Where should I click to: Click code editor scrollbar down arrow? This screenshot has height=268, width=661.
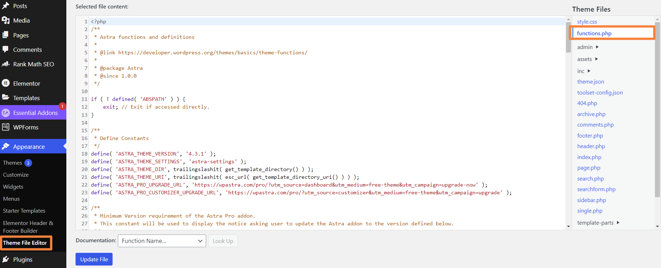(x=568, y=226)
